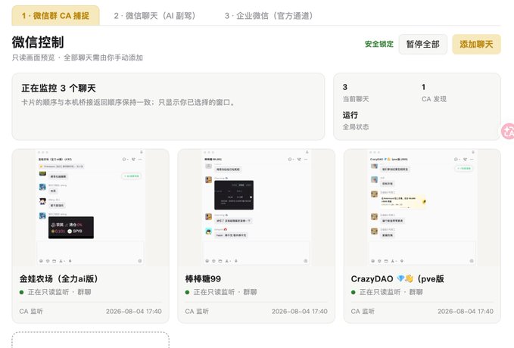Click the green pill button in CrazyDAO preview

[x=463, y=169]
